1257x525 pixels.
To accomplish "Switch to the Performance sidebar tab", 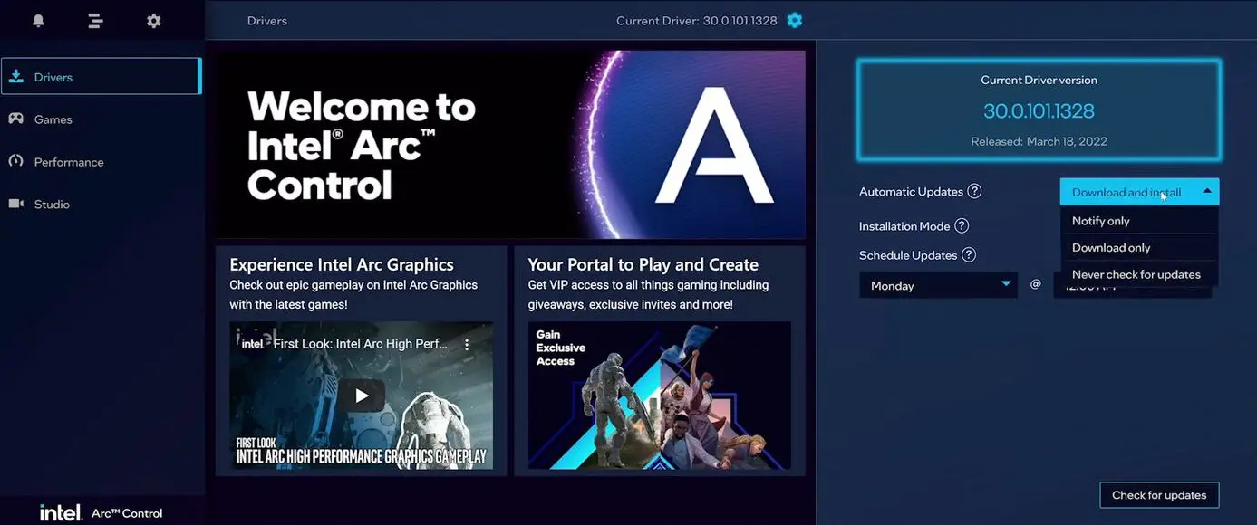I will tap(102, 162).
